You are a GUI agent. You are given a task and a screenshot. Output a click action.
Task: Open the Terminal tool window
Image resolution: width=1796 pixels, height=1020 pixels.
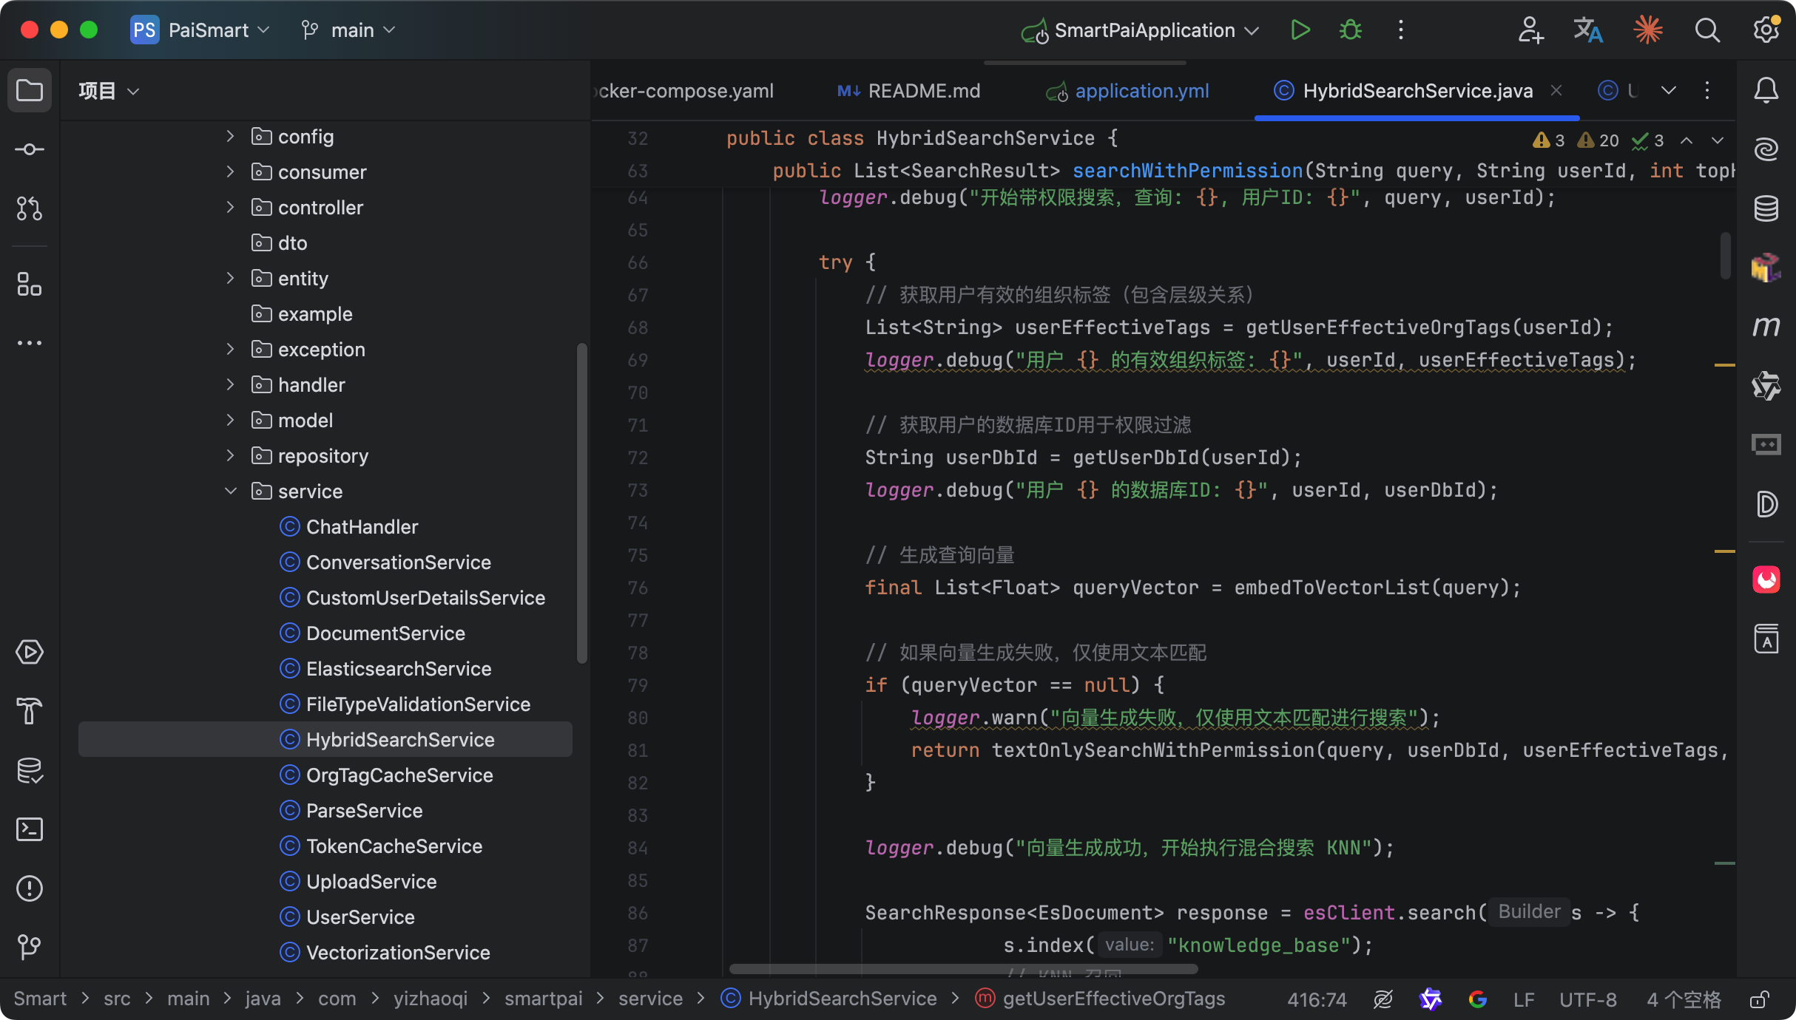point(30,829)
